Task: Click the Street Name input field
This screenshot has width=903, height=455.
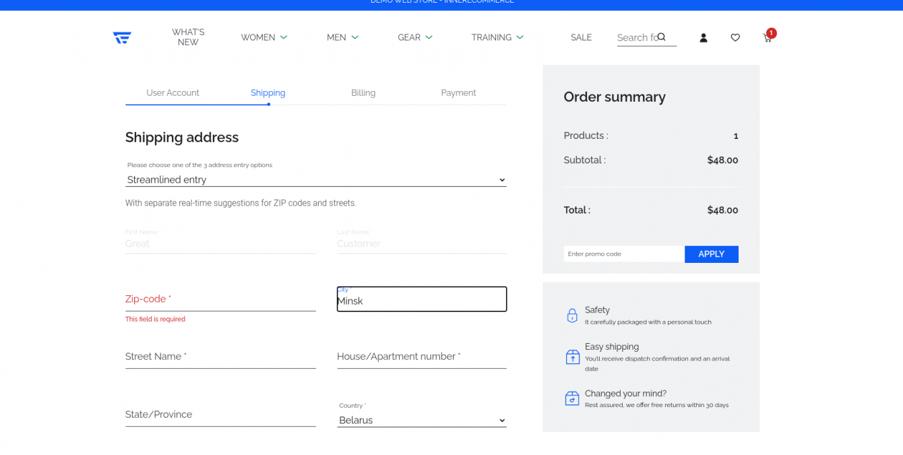Action: click(220, 357)
